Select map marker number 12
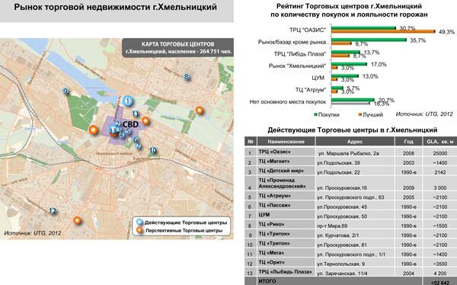Viewport: 457px width, 285px height. click(x=53, y=211)
